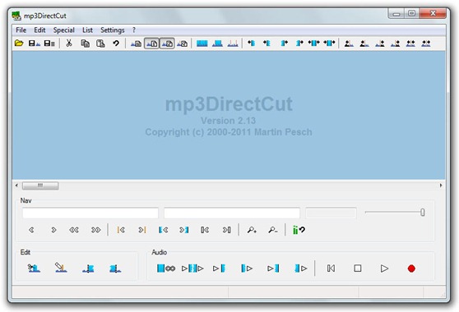Click the scrollbar's left arrow button
459x312 pixels.
pos(16,186)
